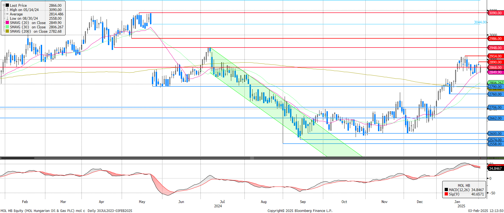Select the 2914.00 red price label
The width and height of the screenshot is (504, 213).
[x=495, y=56]
